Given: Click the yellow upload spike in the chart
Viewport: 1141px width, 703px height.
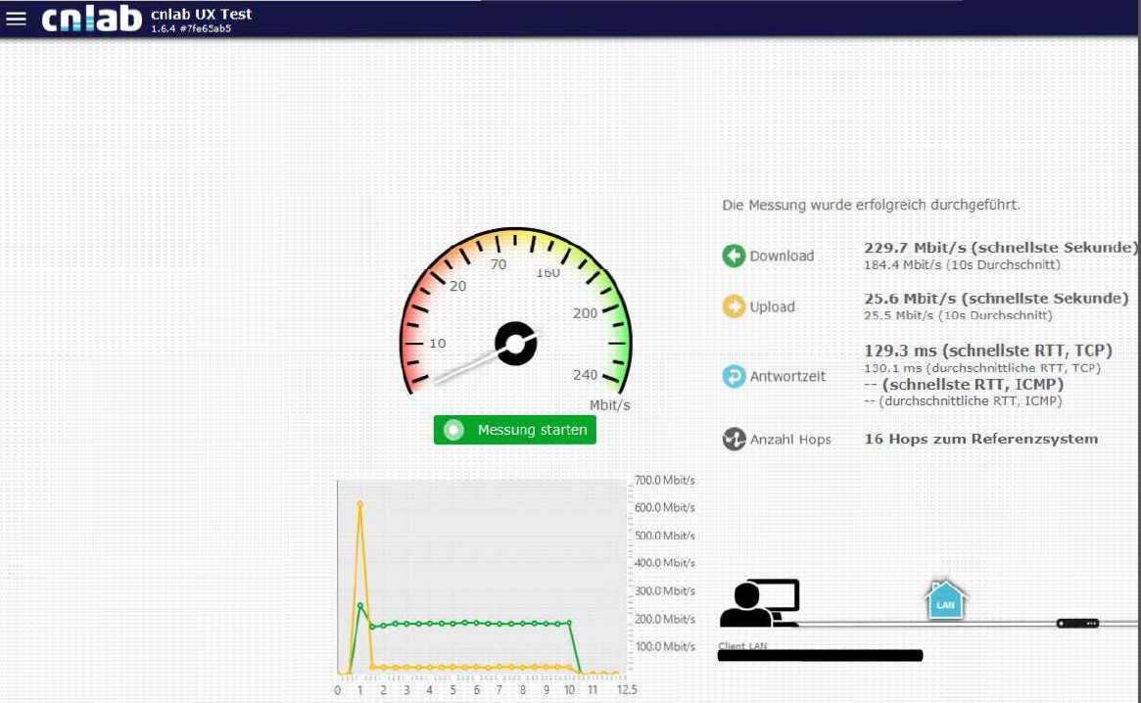Looking at the screenshot, I should pyautogui.click(x=361, y=504).
